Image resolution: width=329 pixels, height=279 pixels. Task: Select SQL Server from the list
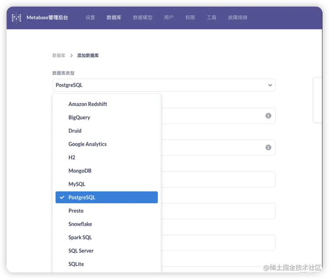(107, 251)
